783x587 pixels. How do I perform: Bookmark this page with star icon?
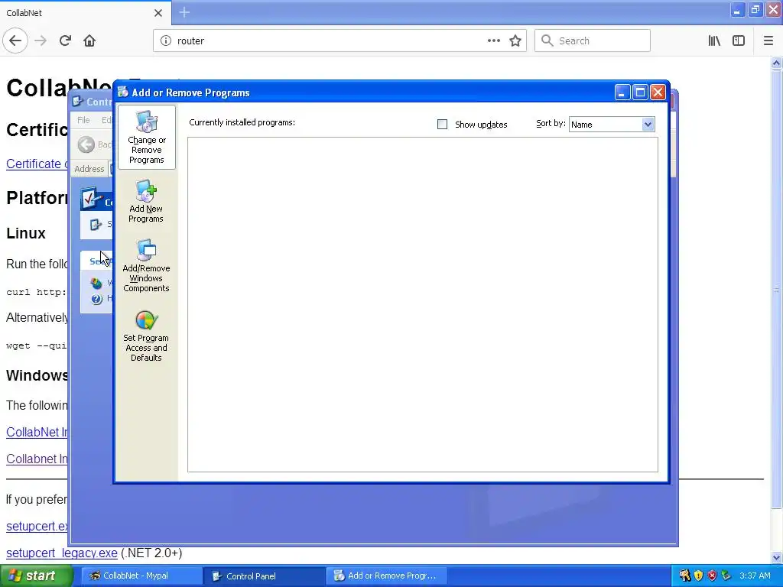515,41
